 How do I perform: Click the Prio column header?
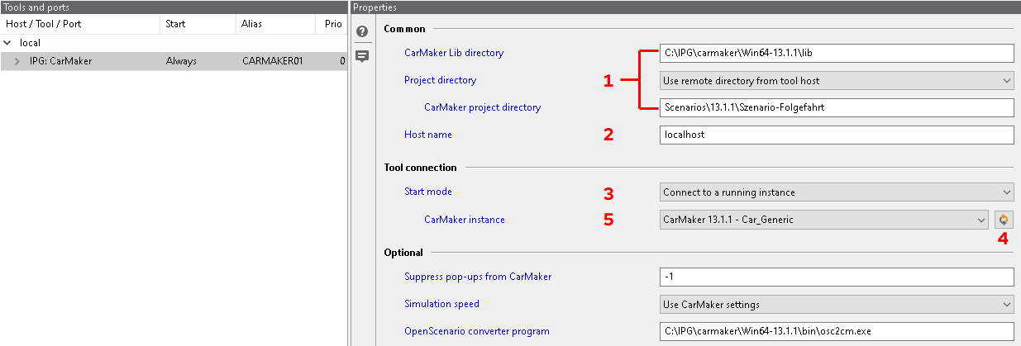point(332,24)
